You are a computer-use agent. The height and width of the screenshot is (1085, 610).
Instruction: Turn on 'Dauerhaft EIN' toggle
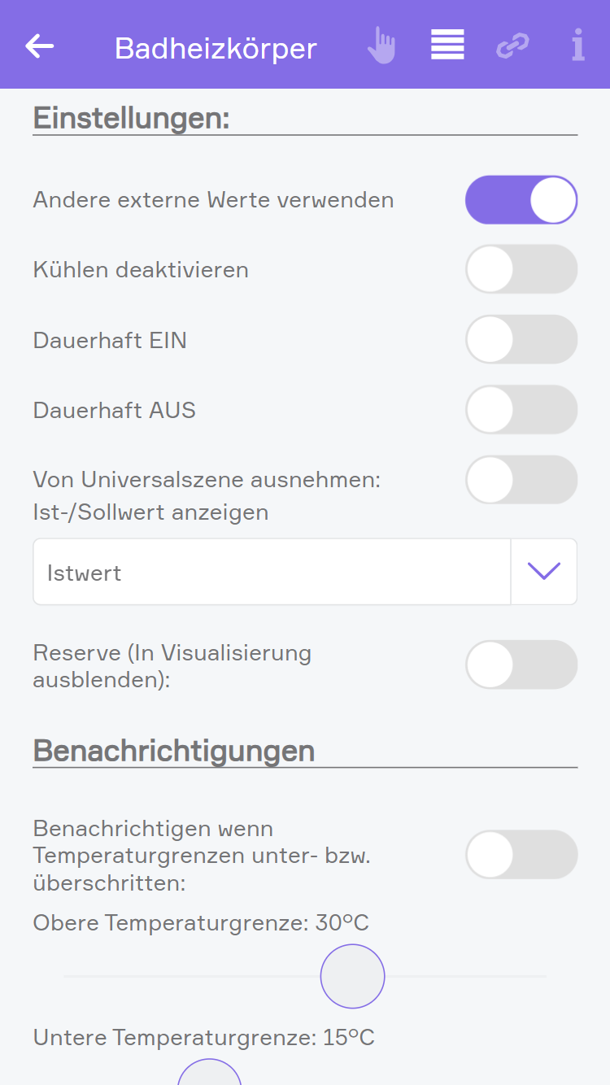point(521,339)
